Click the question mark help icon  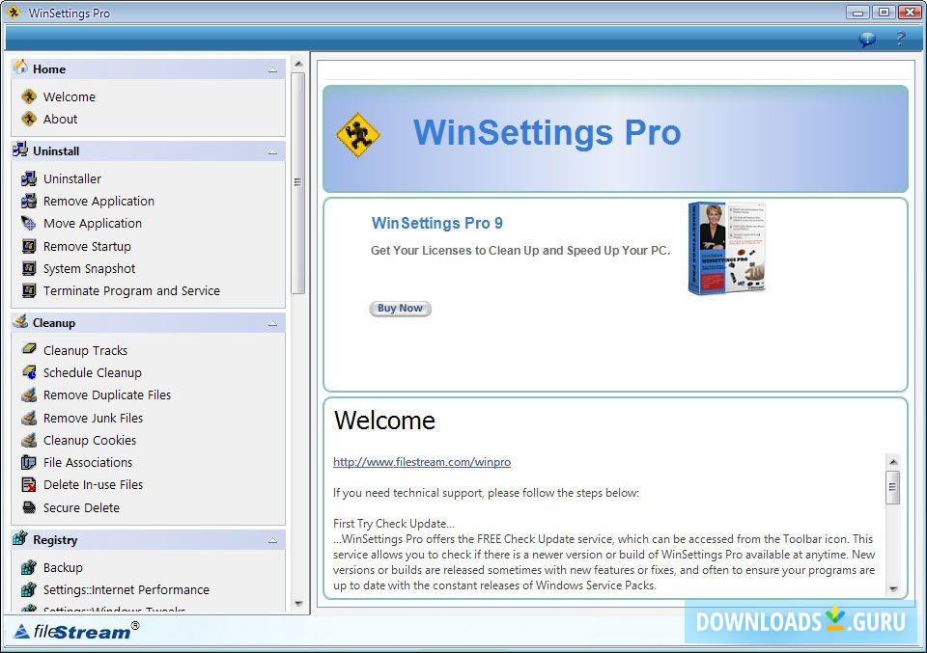900,39
